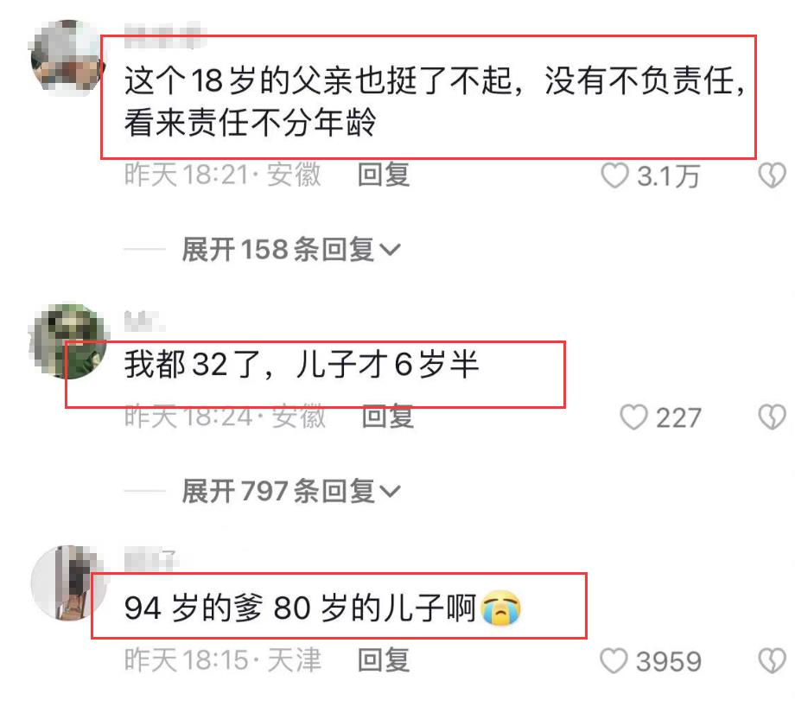This screenshot has width=795, height=713.
Task: Like the comment with 227 likes
Action: click(633, 417)
